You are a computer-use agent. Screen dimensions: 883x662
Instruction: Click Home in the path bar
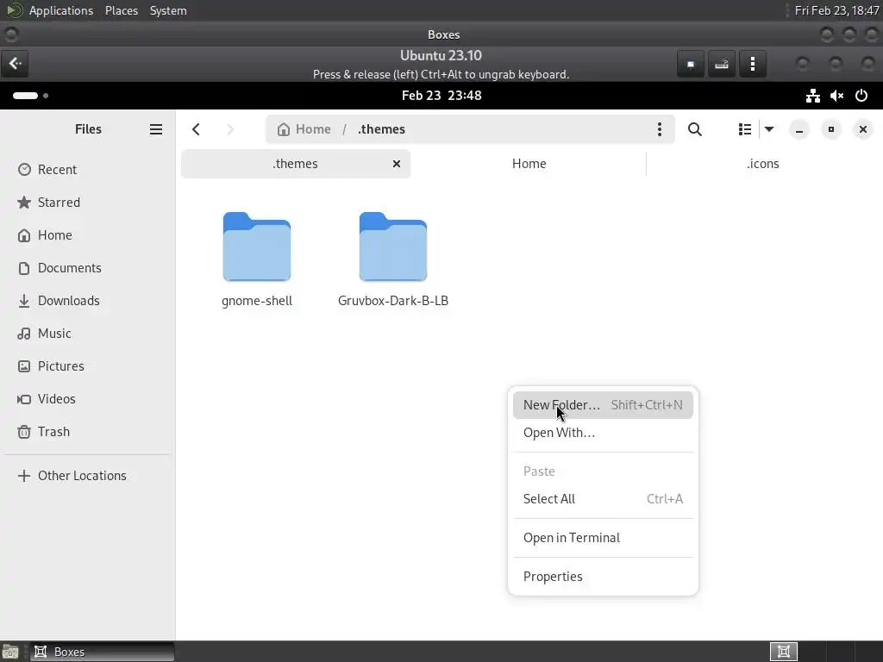pos(304,129)
